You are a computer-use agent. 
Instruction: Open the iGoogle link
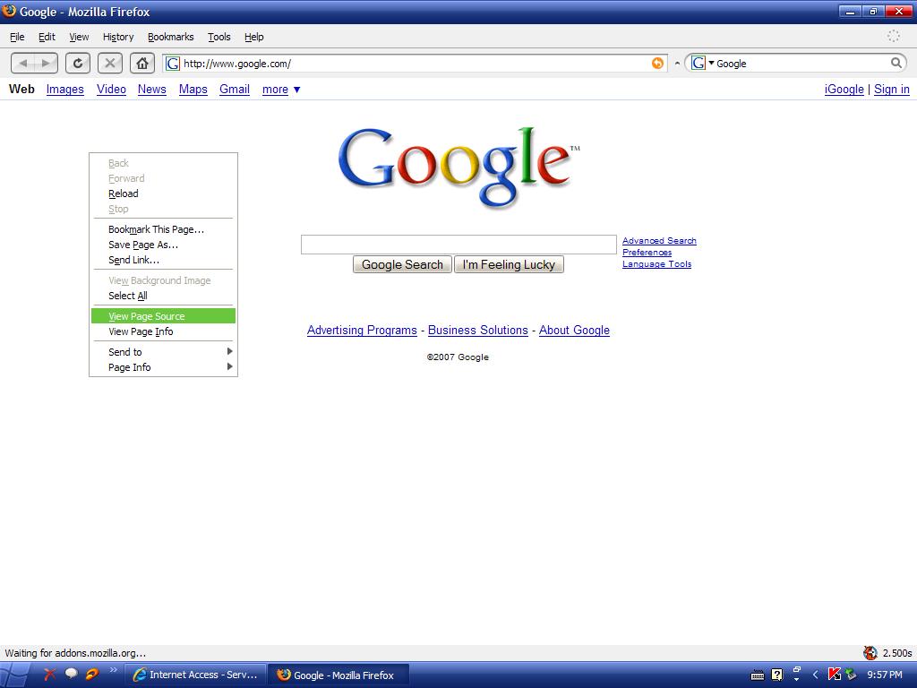(x=844, y=90)
